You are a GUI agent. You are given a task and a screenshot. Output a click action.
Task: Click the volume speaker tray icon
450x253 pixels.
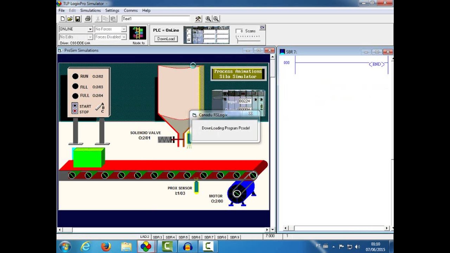358,247
